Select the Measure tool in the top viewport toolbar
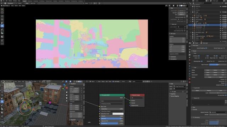This screenshot has height=127, width=227. pyautogui.click(x=2, y=33)
